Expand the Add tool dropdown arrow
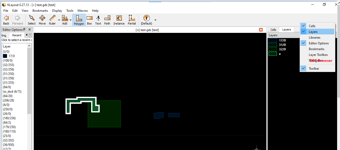The height and width of the screenshot is (150, 340). click(70, 20)
